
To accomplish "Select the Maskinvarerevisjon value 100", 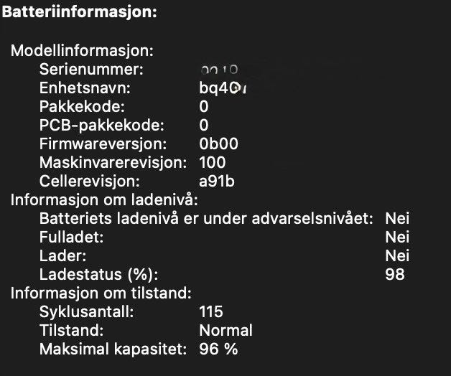I will pyautogui.click(x=213, y=162).
